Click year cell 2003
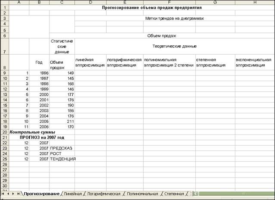 pyautogui.click(x=39, y=111)
